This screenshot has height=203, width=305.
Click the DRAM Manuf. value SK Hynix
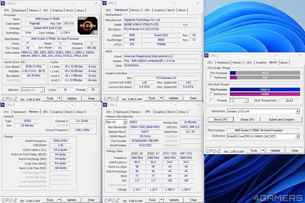click(x=145, y=136)
